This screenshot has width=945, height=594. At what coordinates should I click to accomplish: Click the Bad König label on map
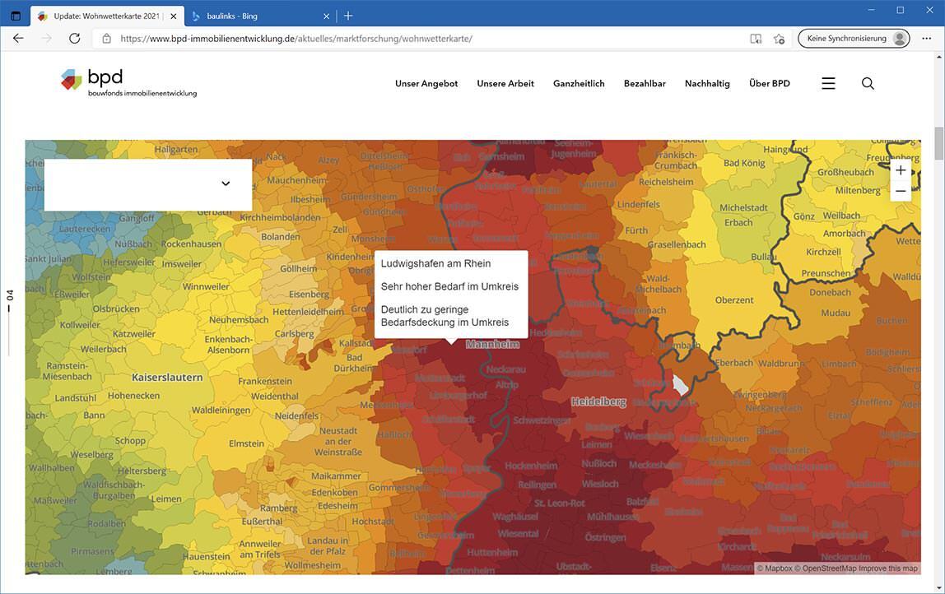point(744,163)
